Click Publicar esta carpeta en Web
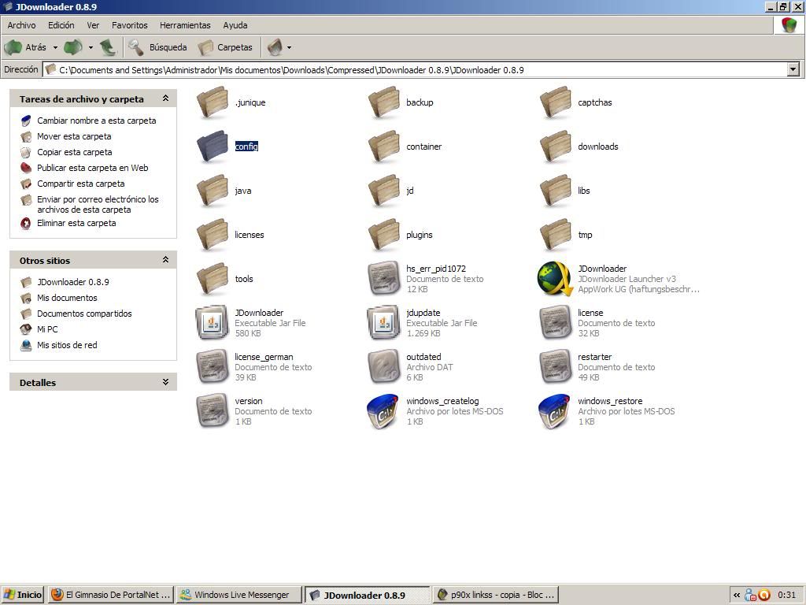 click(93, 168)
